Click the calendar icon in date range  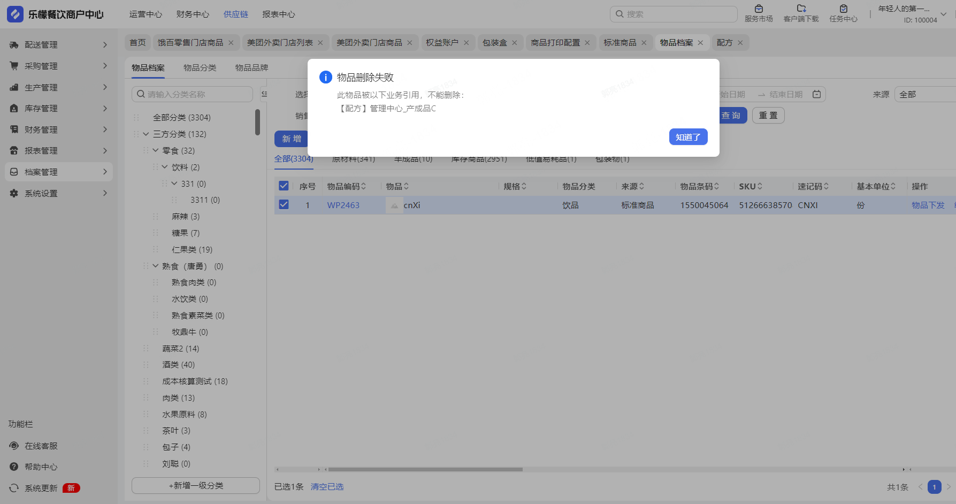[x=816, y=94]
